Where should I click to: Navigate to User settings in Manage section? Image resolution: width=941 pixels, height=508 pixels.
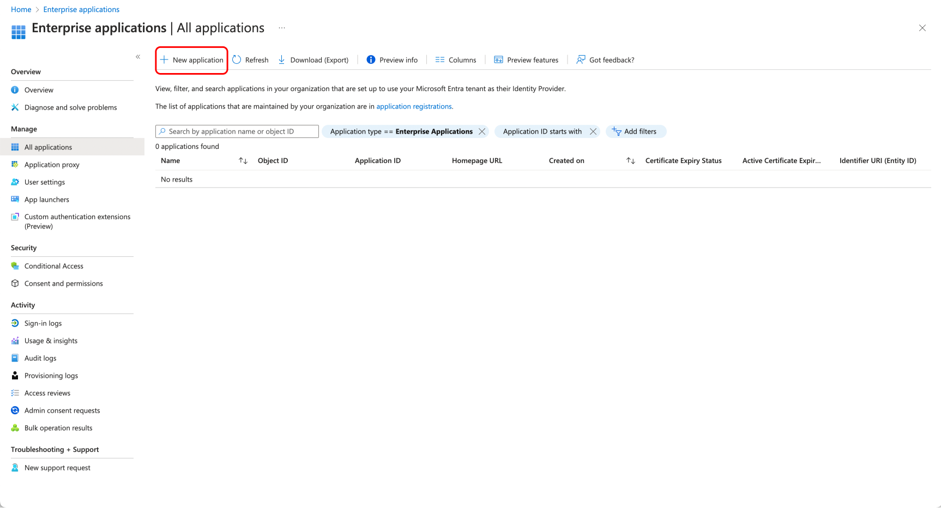(x=44, y=182)
